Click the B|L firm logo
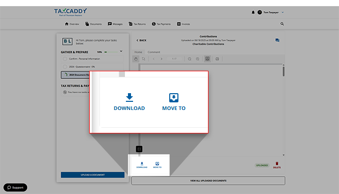 point(67,41)
